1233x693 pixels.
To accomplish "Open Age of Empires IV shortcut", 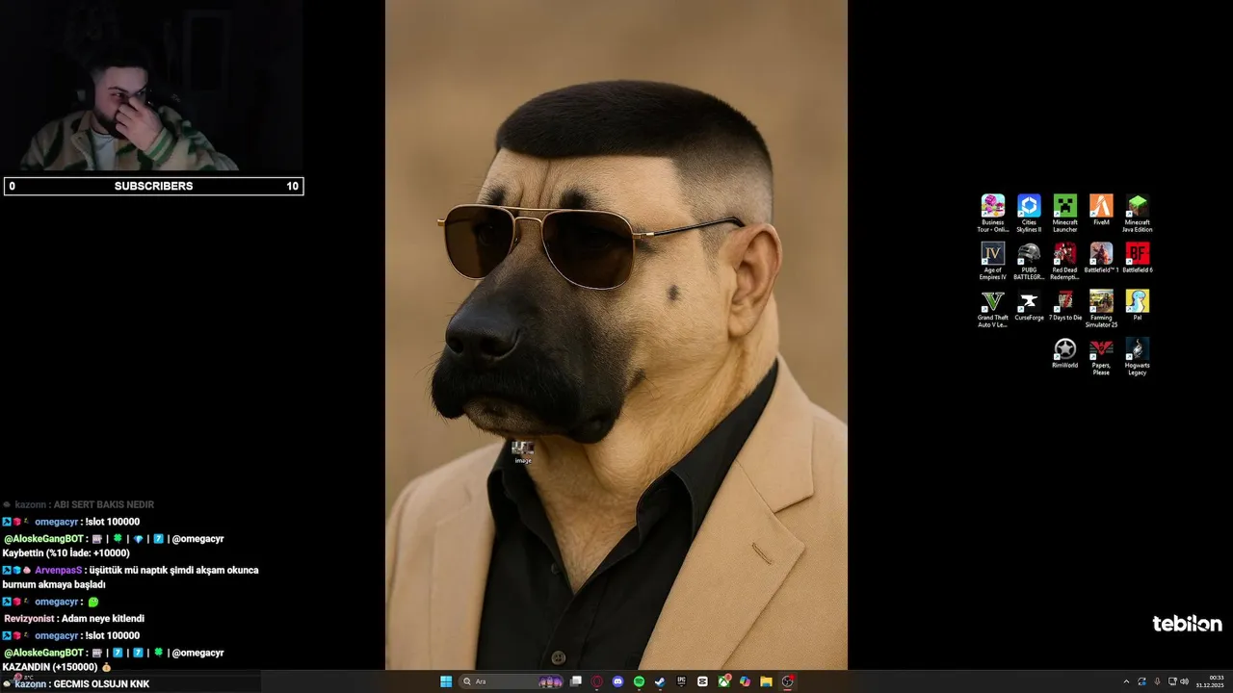I will tap(992, 261).
